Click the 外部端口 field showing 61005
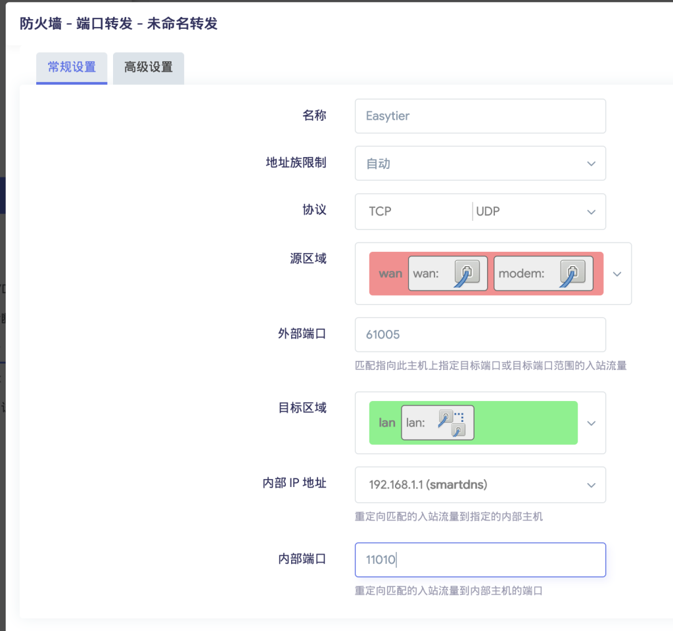 pyautogui.click(x=480, y=335)
